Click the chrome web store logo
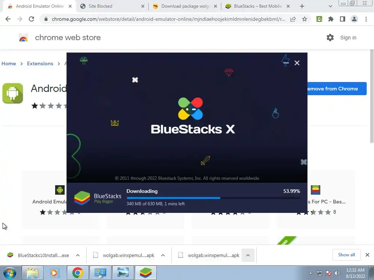The image size is (374, 280). [23, 38]
